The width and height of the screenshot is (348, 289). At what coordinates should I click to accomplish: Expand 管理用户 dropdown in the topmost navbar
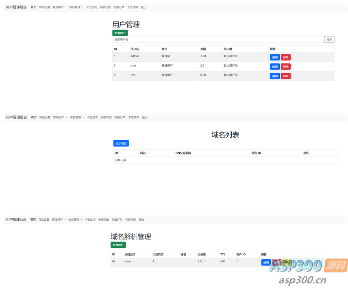click(x=59, y=7)
